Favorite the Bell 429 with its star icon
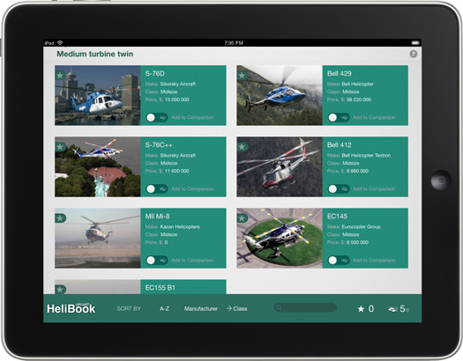463x361 pixels. point(243,76)
